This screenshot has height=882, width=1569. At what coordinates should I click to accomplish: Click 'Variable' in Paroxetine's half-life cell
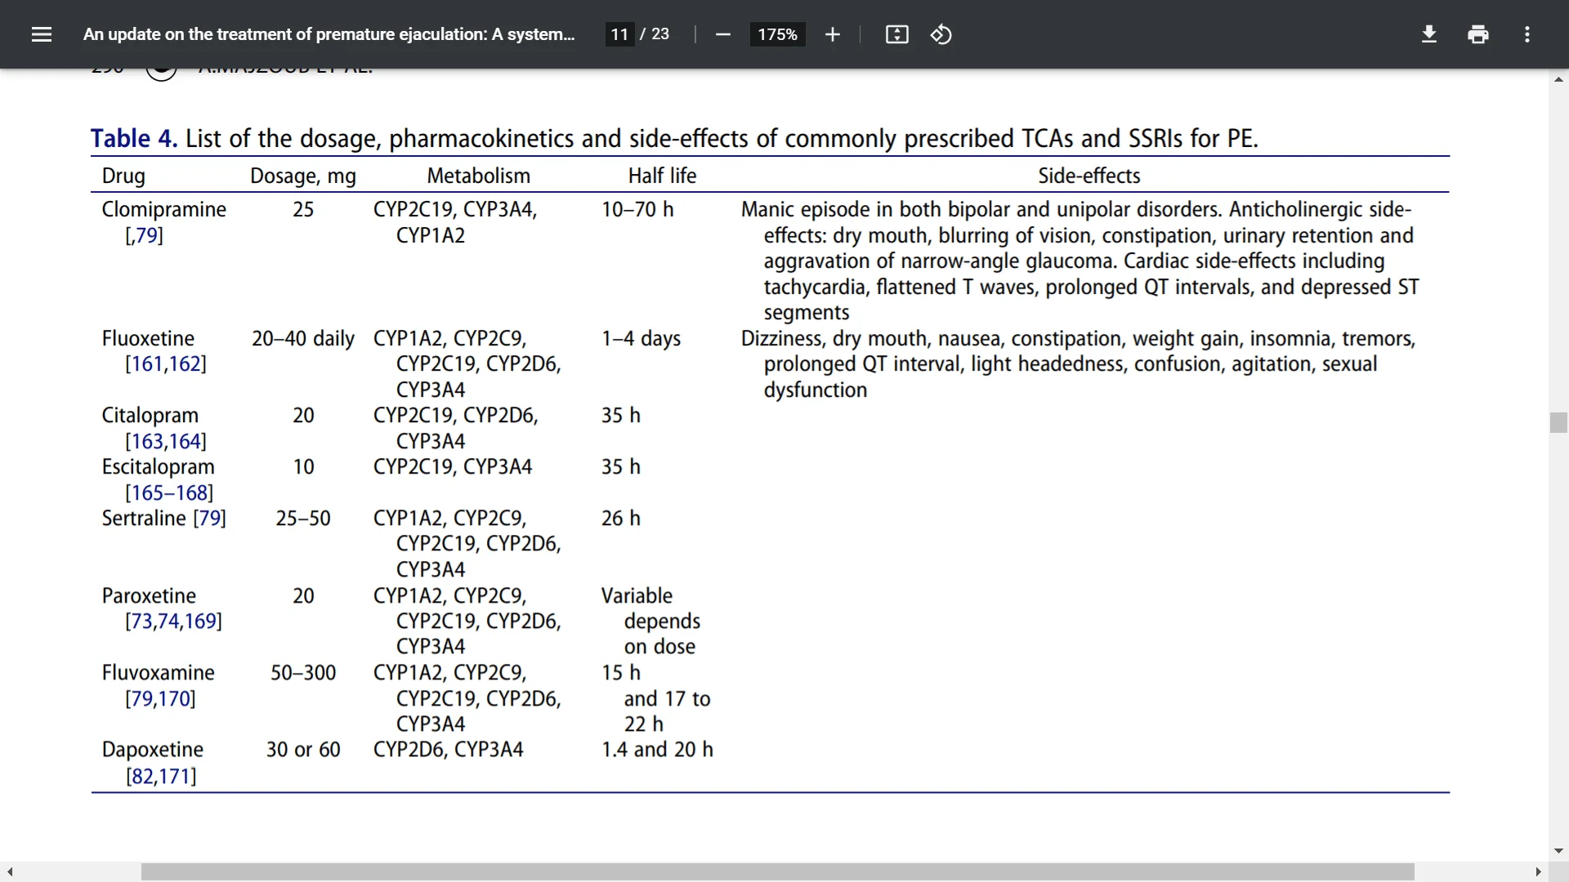(x=637, y=595)
